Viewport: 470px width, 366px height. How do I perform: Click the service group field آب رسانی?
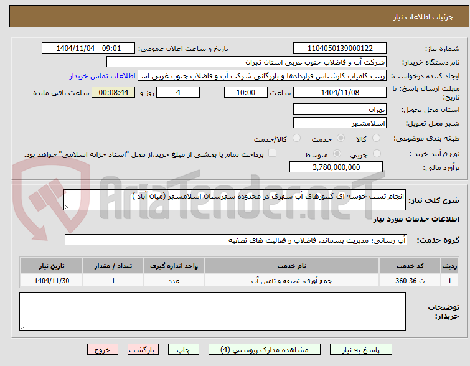click(x=236, y=240)
